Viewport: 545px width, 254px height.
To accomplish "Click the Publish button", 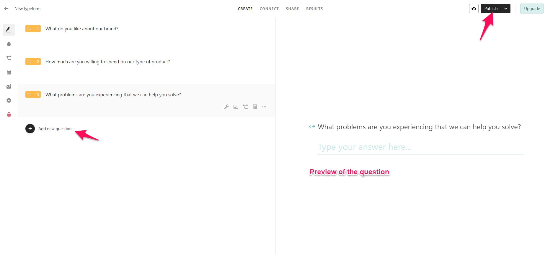I will [491, 9].
